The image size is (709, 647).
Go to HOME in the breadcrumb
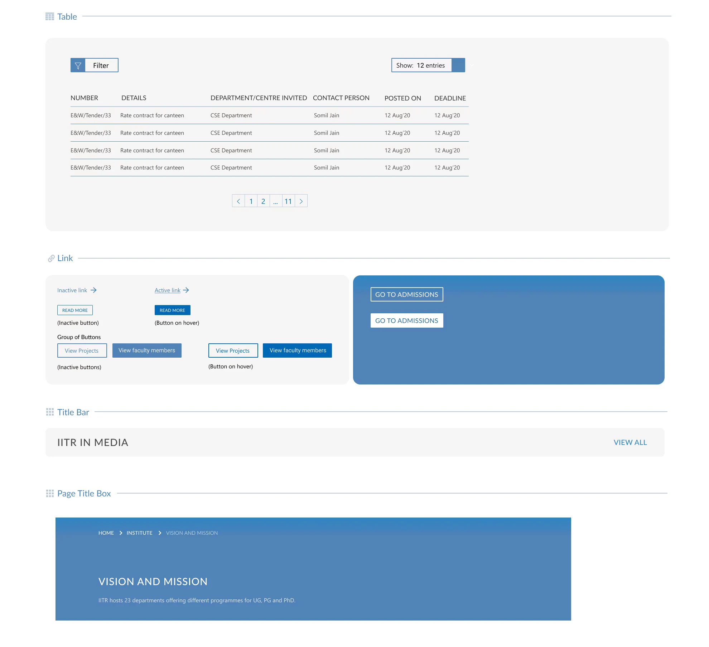click(106, 533)
